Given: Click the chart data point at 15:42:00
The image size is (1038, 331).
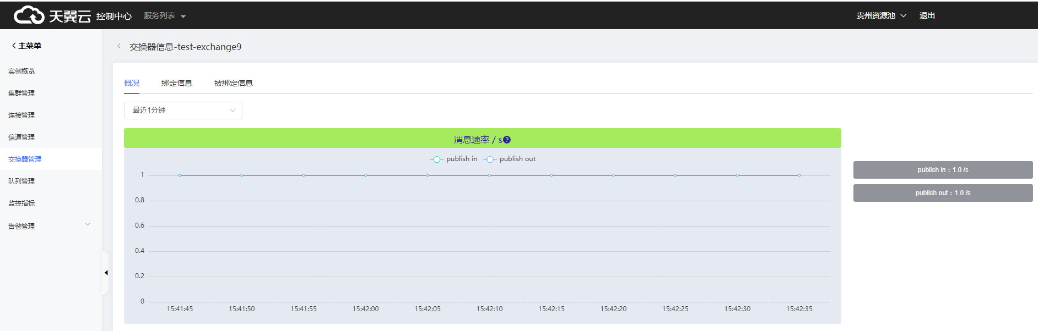Looking at the screenshot, I should click(365, 175).
